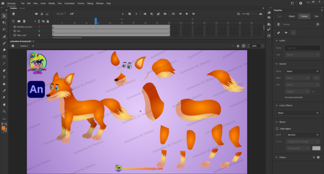324x174 pixels.
Task: Select the Fluid Brush tool
Action: [x=4, y=37]
